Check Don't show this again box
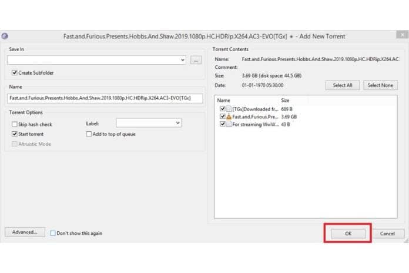The height and width of the screenshot is (273, 409). [x=53, y=233]
